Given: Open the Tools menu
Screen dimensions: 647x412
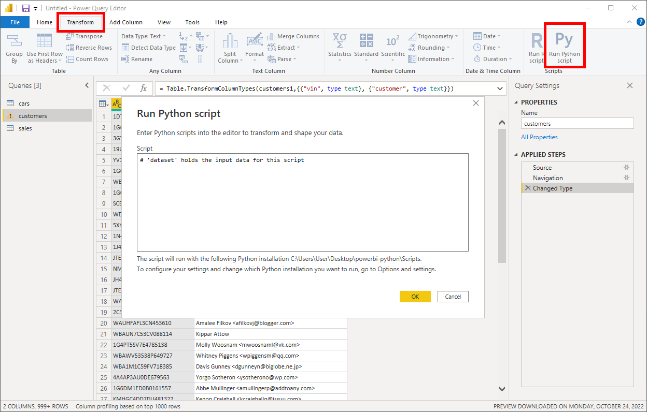Looking at the screenshot, I should coord(192,22).
